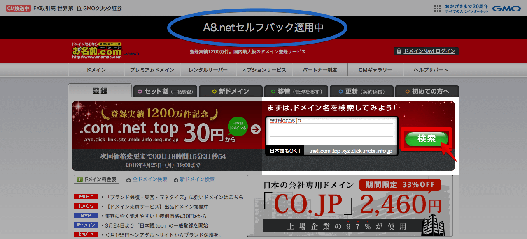Click the plus icon on ドメイン料金表

(79, 179)
